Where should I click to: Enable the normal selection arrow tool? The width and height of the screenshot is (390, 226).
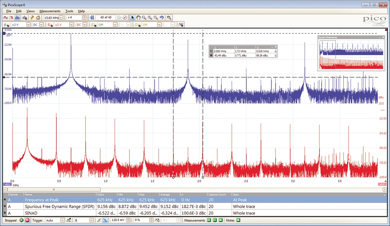(x=133, y=18)
